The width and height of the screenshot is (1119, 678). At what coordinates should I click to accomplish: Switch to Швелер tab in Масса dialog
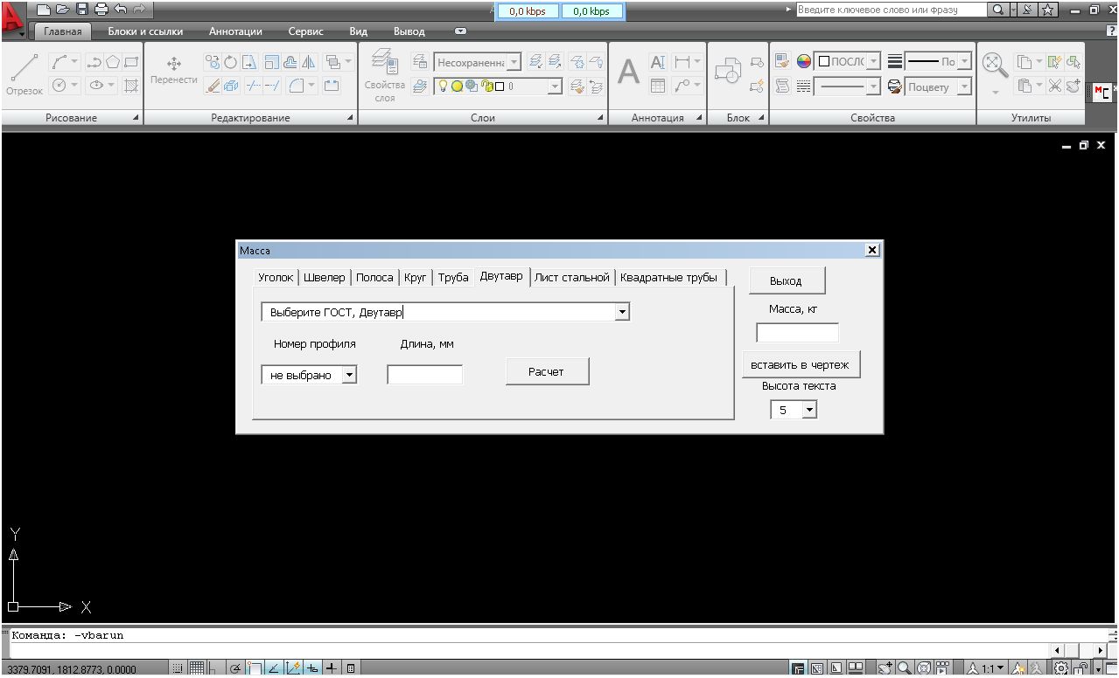(325, 278)
